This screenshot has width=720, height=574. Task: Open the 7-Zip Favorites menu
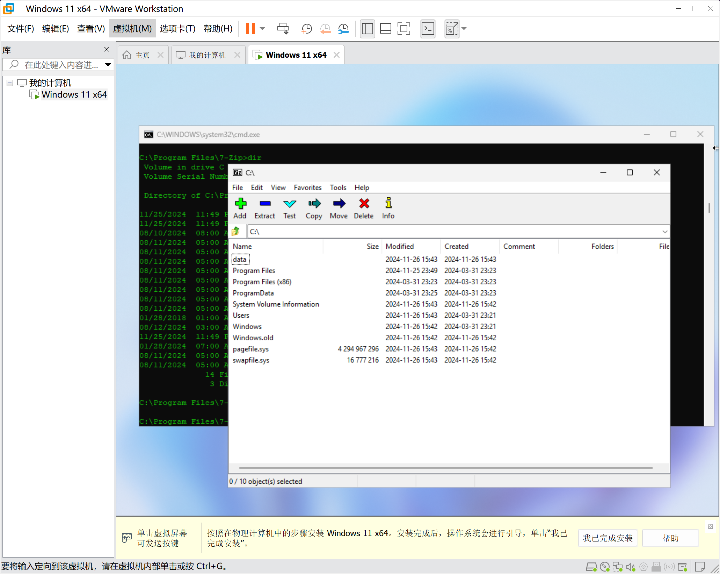pos(307,187)
